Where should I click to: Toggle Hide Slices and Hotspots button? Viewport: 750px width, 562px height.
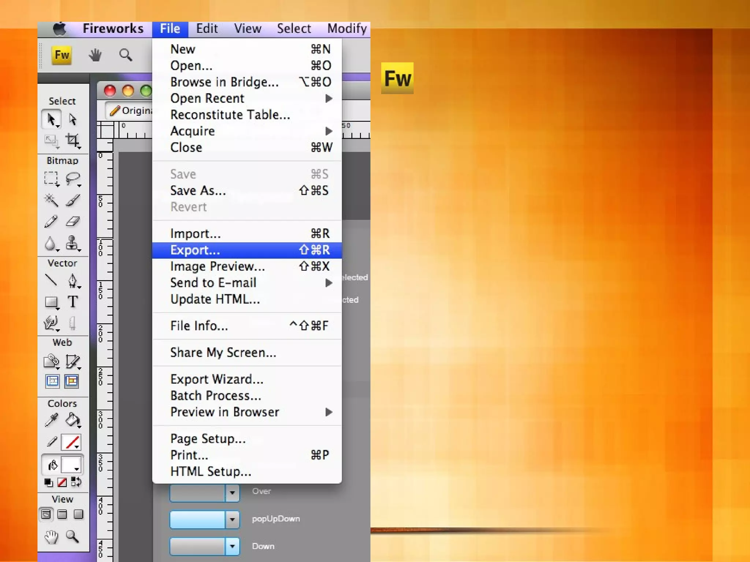click(52, 381)
